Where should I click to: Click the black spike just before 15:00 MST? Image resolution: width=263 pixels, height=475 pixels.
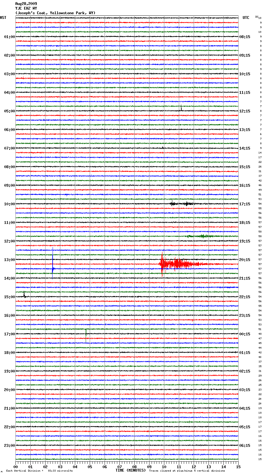(24, 295)
